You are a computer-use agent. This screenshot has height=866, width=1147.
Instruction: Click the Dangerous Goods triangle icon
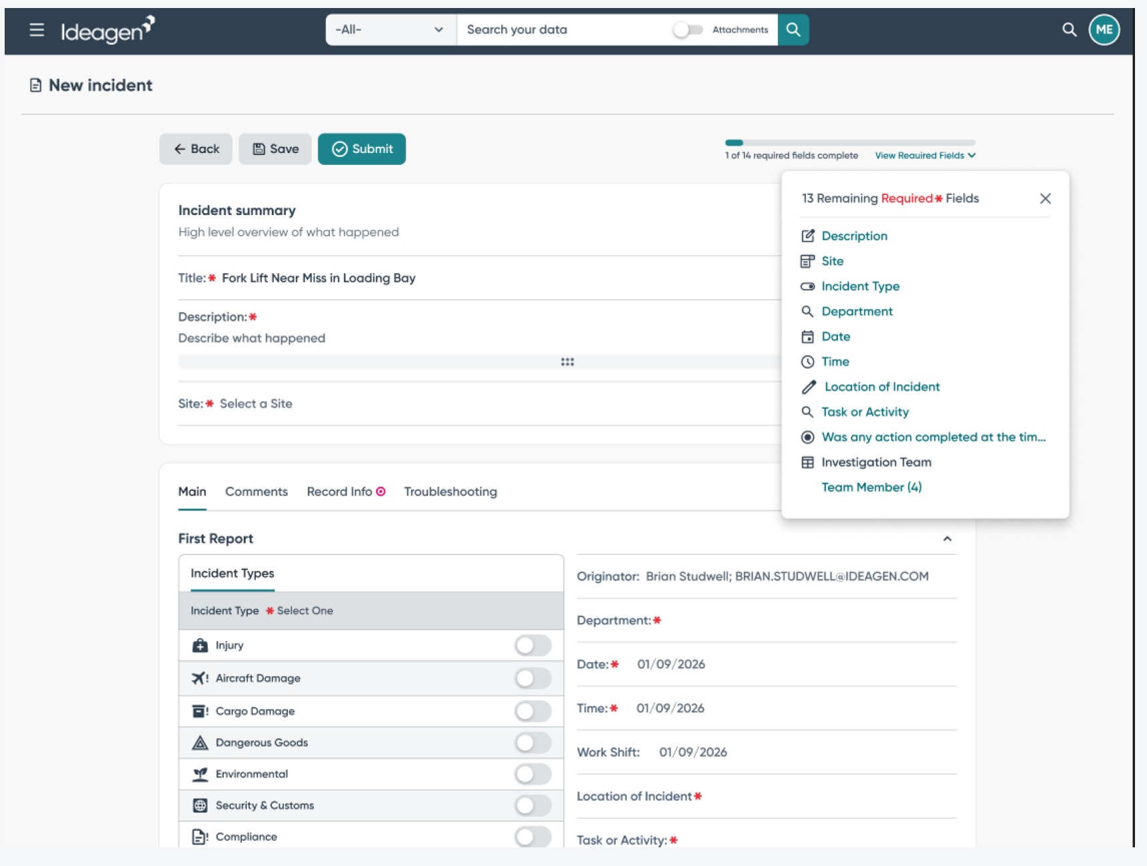coord(200,742)
